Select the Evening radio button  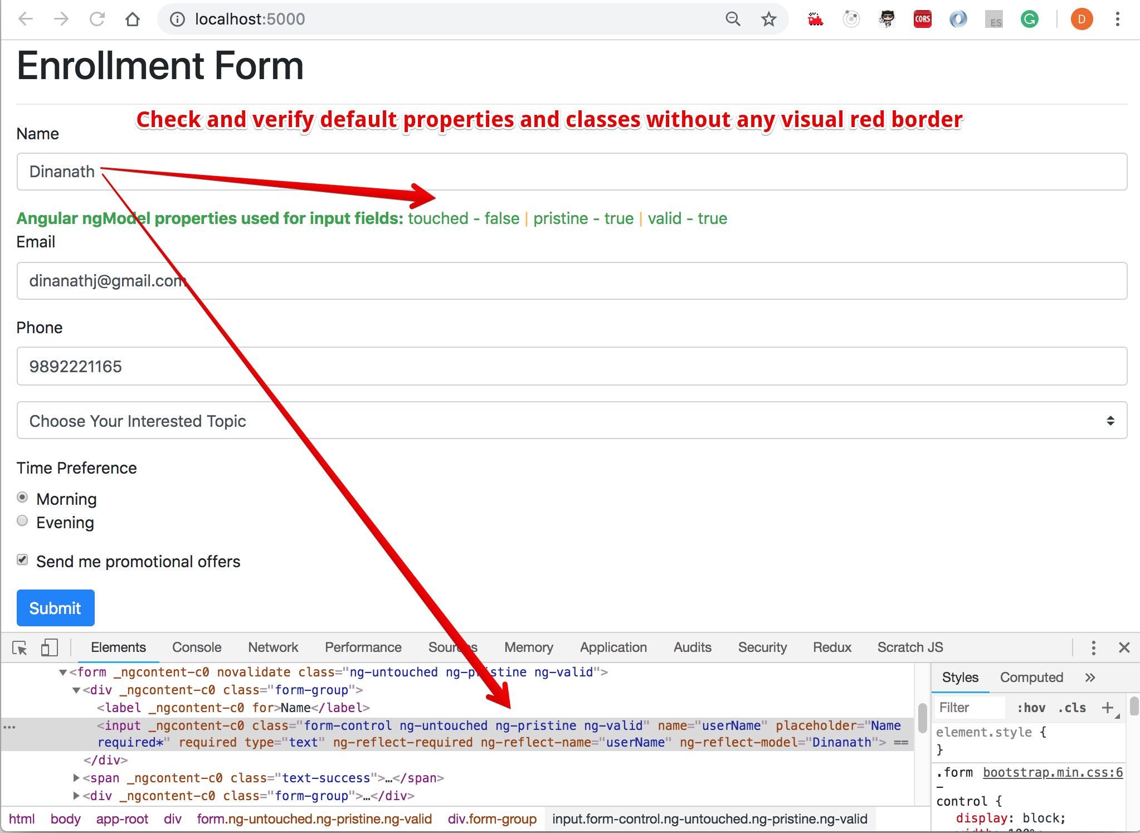point(22,520)
